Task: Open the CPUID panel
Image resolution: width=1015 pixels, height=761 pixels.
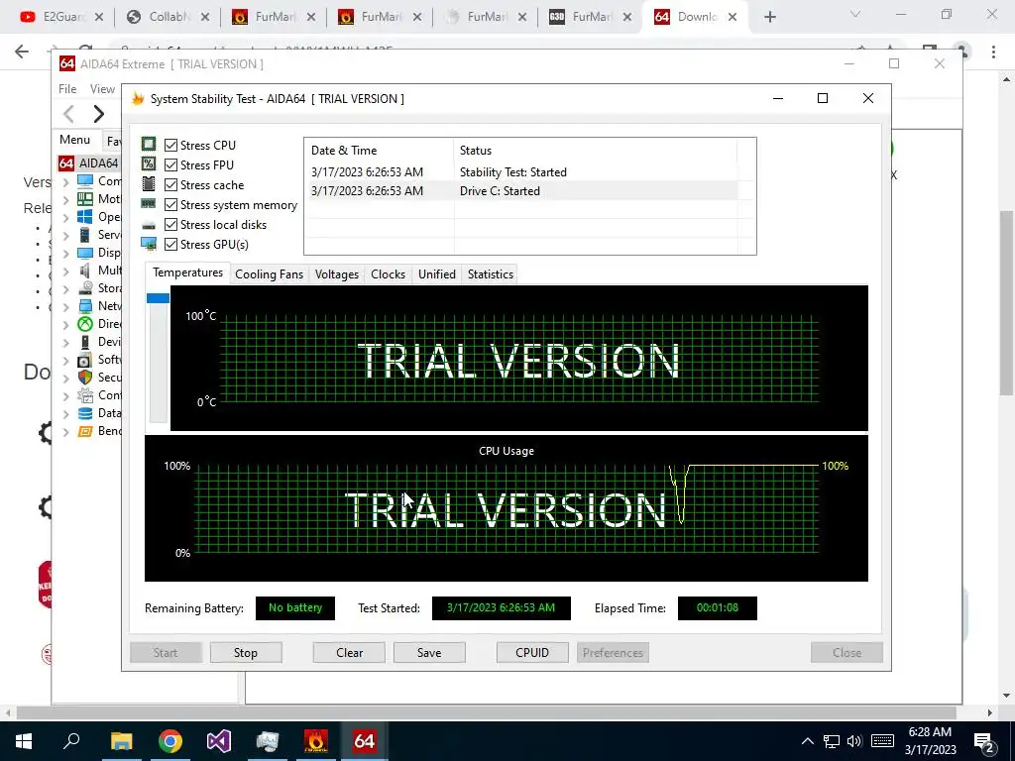Action: pyautogui.click(x=532, y=652)
